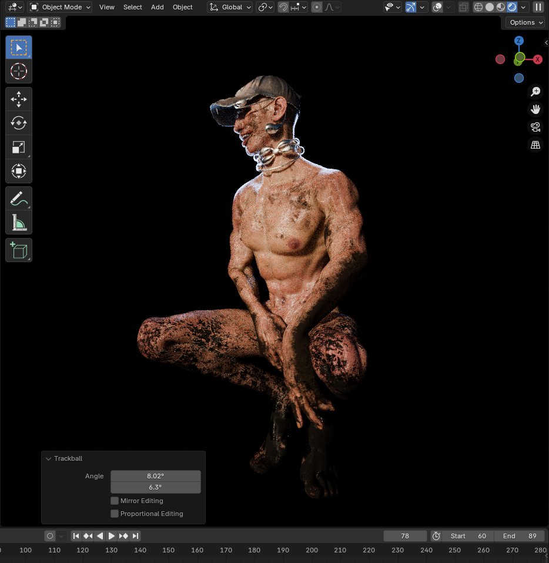The width and height of the screenshot is (549, 563).
Task: Open the viewport shading options dropdown arrow
Action: (x=523, y=7)
